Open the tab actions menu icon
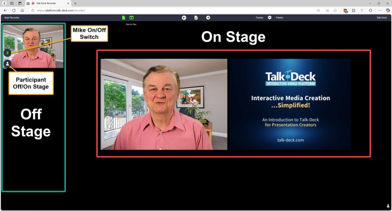 pyautogui.click(x=20, y=3)
